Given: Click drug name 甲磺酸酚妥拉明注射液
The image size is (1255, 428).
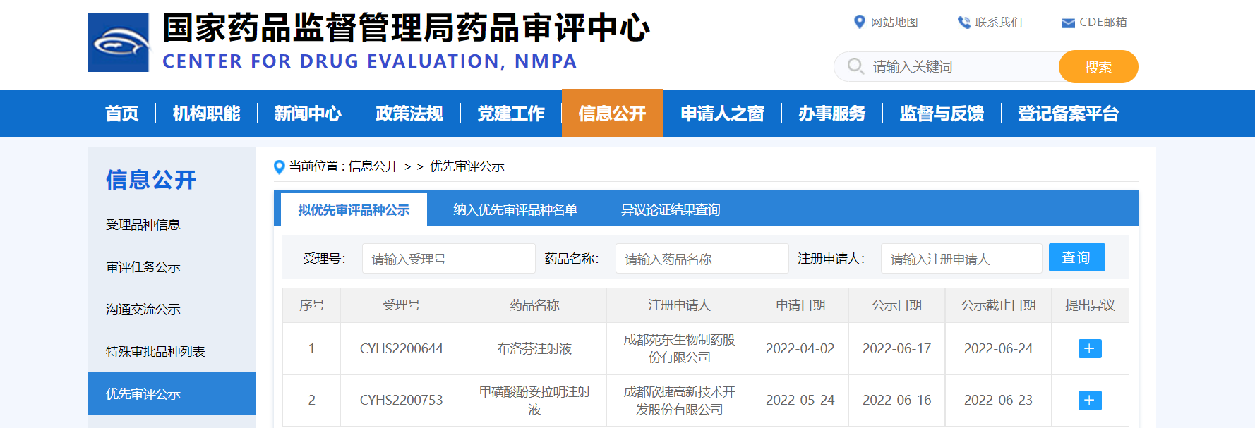Looking at the screenshot, I should 534,401.
